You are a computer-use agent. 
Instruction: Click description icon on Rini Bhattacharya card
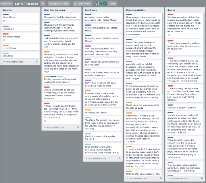click(x=4, y=40)
